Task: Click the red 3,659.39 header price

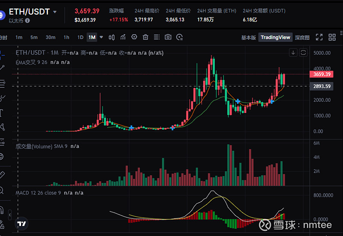Action: [x=87, y=11]
